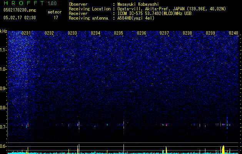Screen dimensions: 242x154
Task: Click the Receiver label
Action: [78, 13]
